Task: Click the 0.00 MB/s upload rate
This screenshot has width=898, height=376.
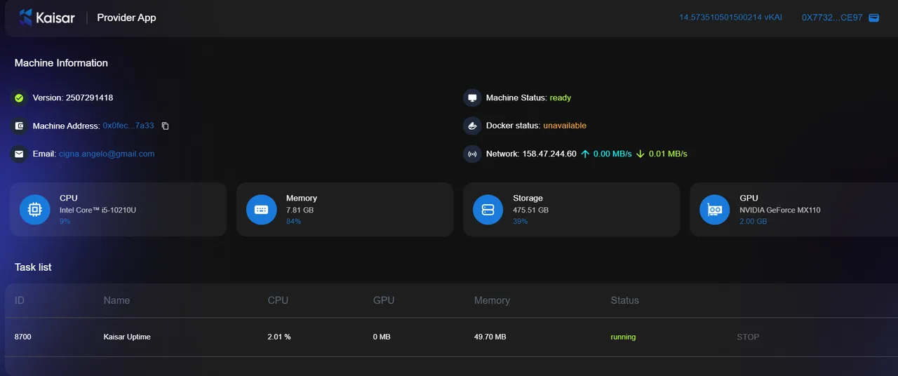Action: pos(612,154)
